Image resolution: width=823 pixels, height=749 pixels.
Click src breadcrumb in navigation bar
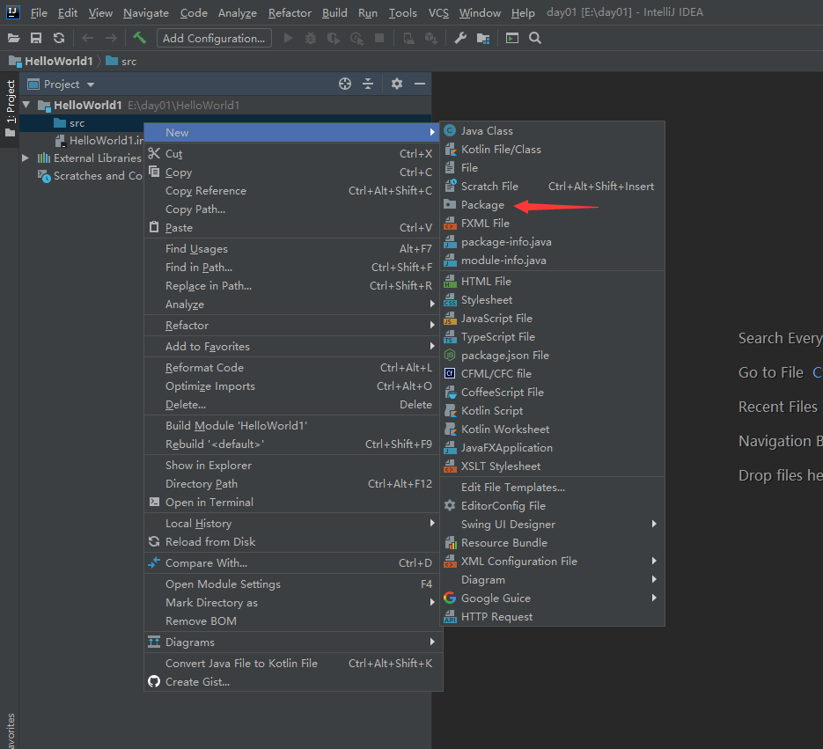click(x=121, y=62)
